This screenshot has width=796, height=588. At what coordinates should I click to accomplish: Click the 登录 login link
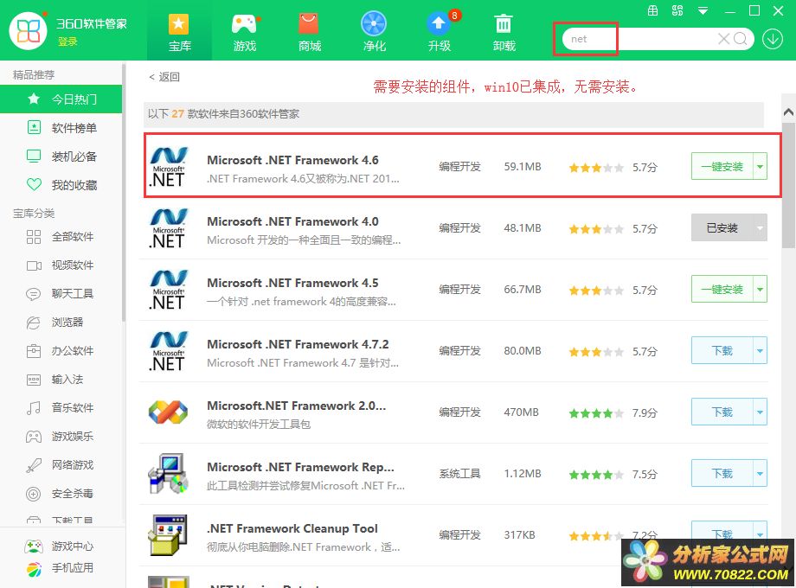click(x=67, y=42)
